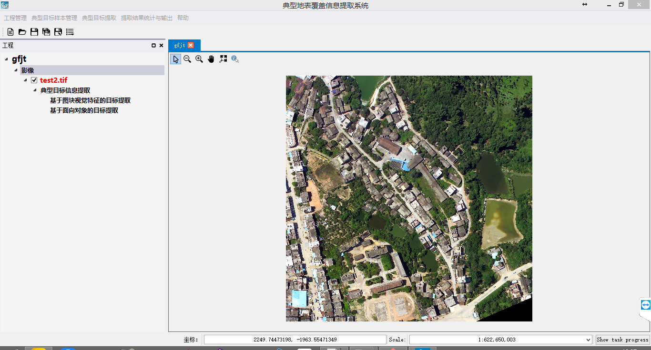
Task: Click the Zoom Out magnifier tool
Action: [187, 59]
